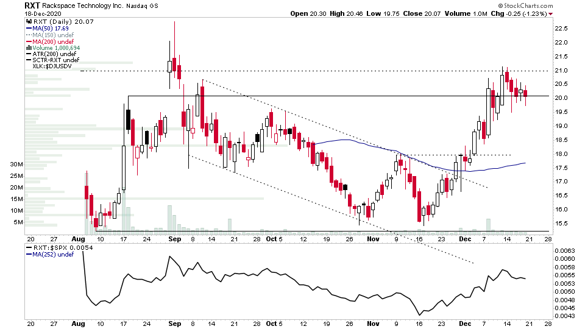Click the 'MA(252) undef' indicator label
The height and width of the screenshot is (329, 585).
tap(53, 255)
